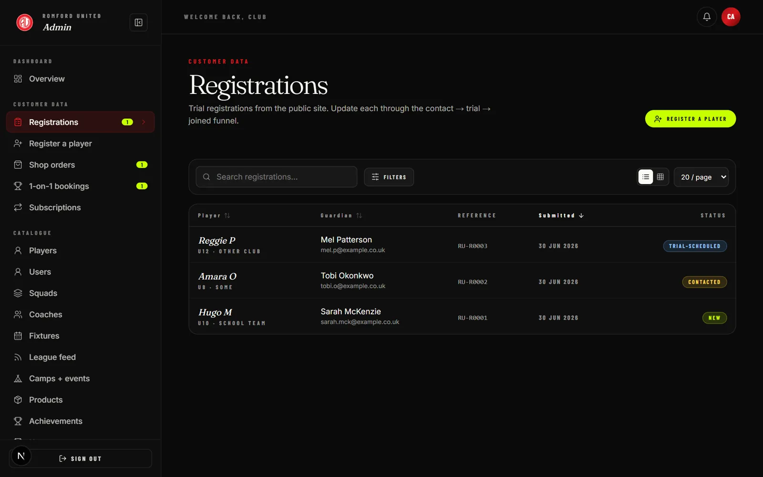Screen dimensions: 763x477
Task: Click the Achievements trophy icon
Action: [18, 421]
